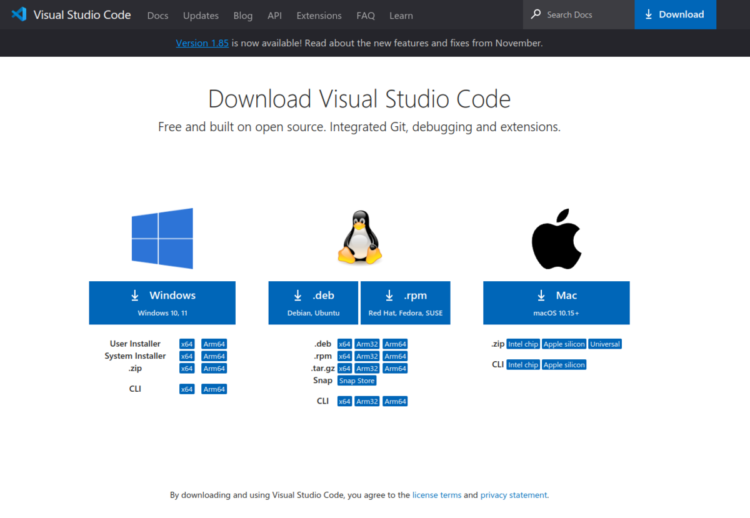The image size is (750, 518).
Task: Click the Linux Tux penguin image
Action: (x=359, y=237)
